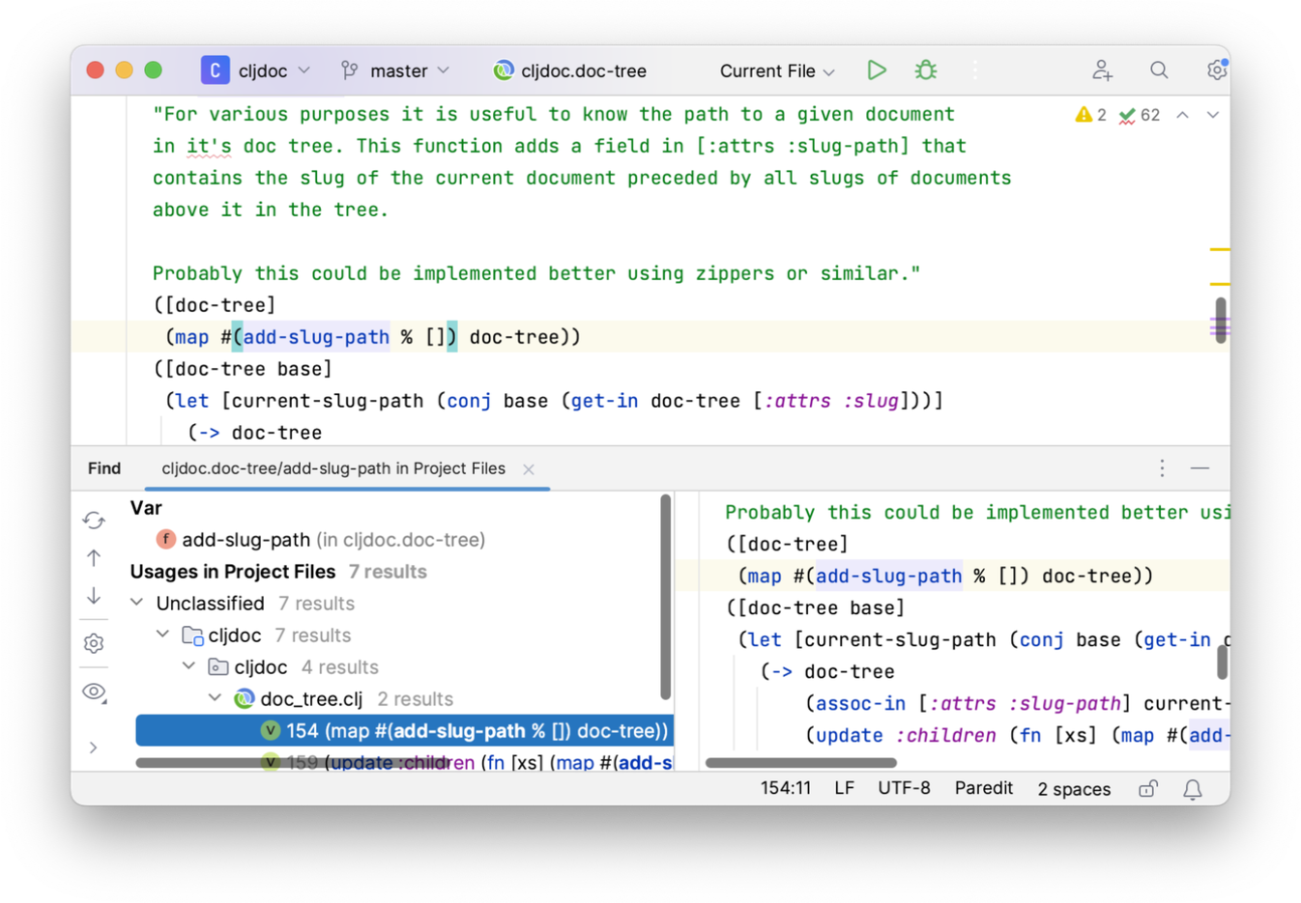Screen dimensions: 1301x903
Task: Click the Var heading in results
Action: (146, 508)
